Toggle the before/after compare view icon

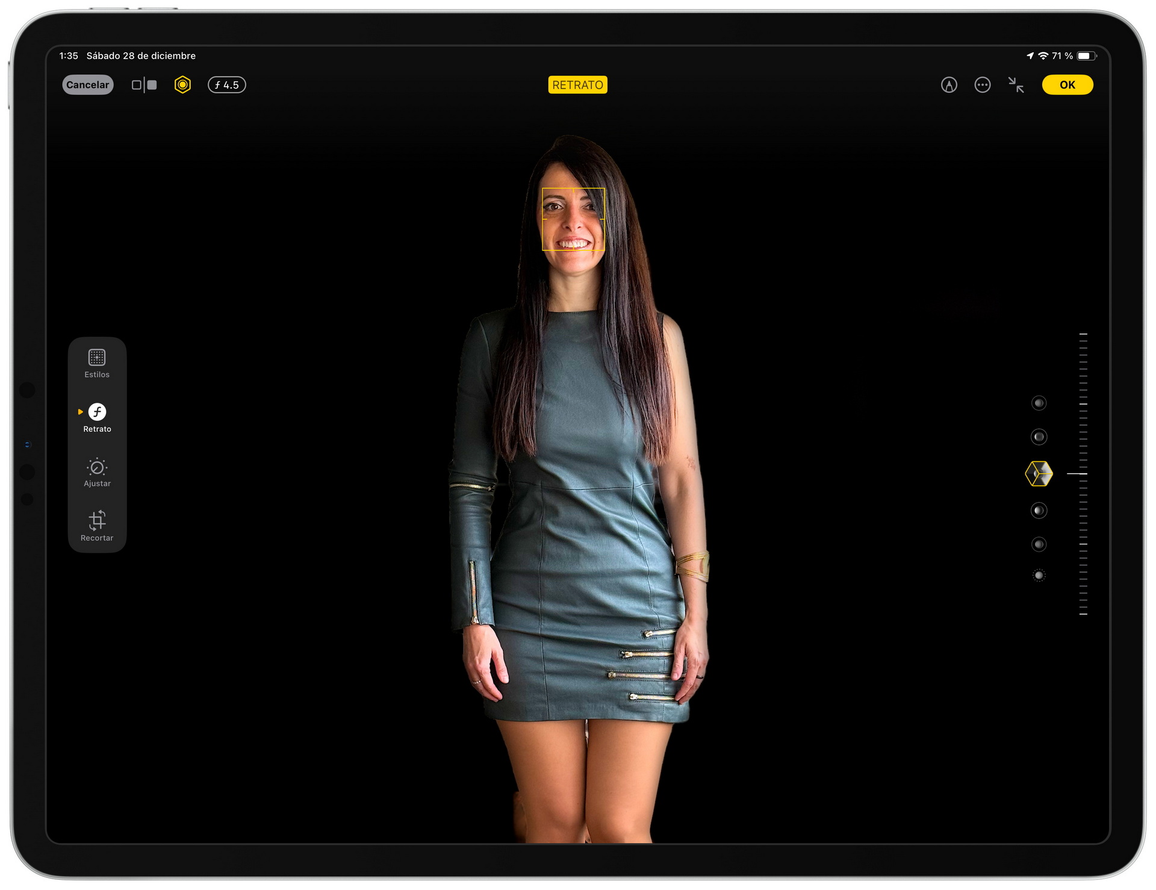click(x=144, y=85)
